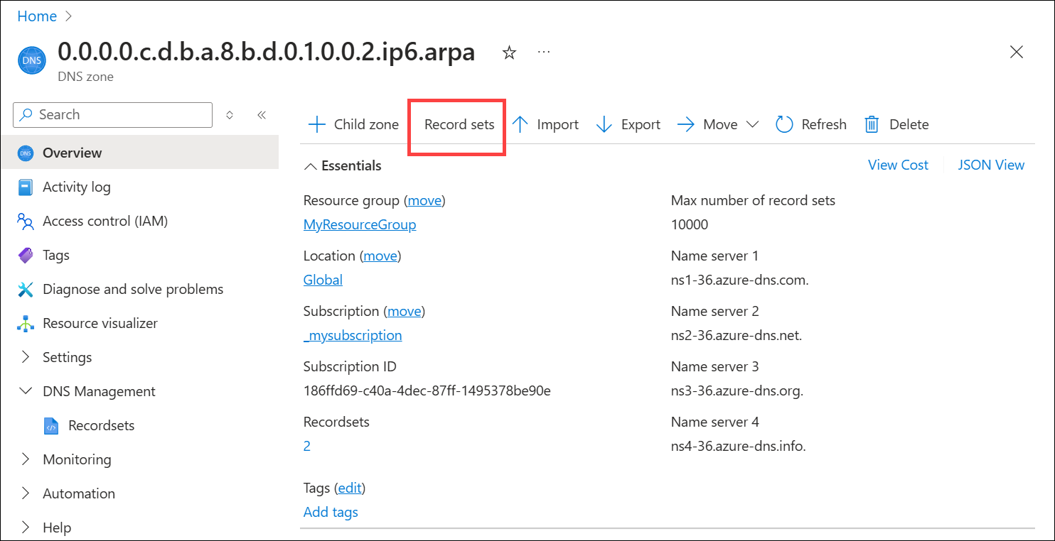The width and height of the screenshot is (1055, 541).
Task: Click the Move right-arrow icon
Action: 686,125
